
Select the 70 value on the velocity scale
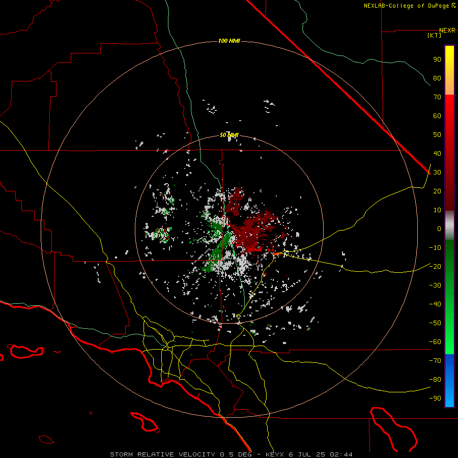pyautogui.click(x=437, y=97)
